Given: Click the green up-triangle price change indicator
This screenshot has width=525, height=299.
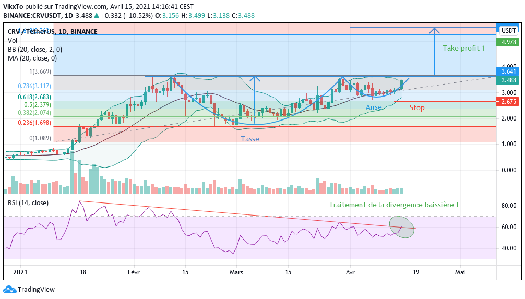Looking at the screenshot, I should (x=97, y=16).
